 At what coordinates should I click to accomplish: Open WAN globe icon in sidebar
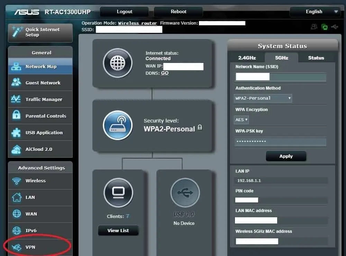point(17,214)
